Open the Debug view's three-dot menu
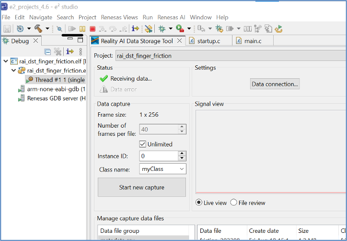Image resolution: width=347 pixels, height=241 pixels. click(x=81, y=52)
